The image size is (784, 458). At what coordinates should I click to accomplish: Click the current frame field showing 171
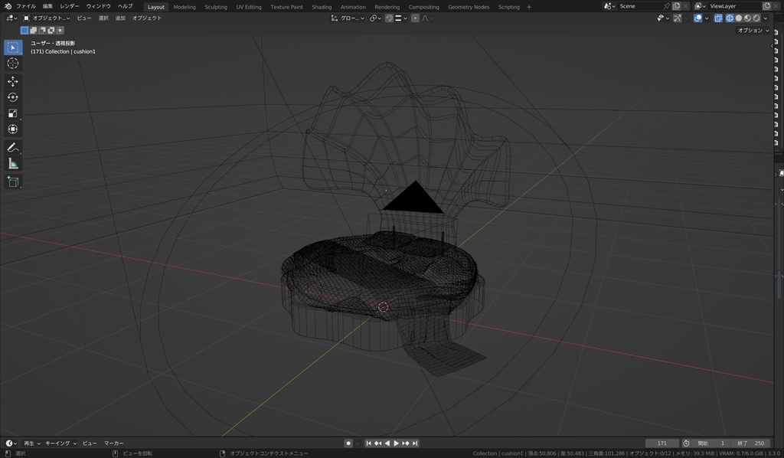tap(661, 443)
